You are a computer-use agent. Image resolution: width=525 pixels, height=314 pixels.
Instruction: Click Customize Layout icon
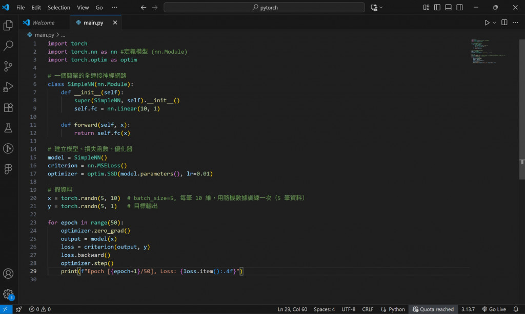click(x=426, y=7)
